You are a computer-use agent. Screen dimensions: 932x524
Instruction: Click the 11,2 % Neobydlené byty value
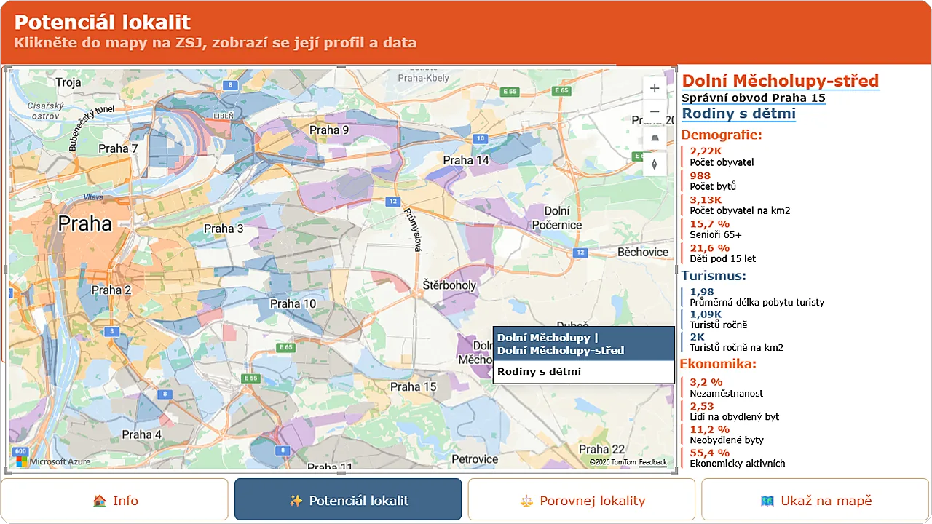pos(710,429)
